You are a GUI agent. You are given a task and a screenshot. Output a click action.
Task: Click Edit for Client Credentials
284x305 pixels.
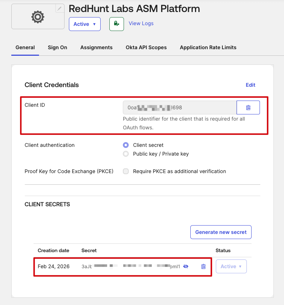point(250,85)
